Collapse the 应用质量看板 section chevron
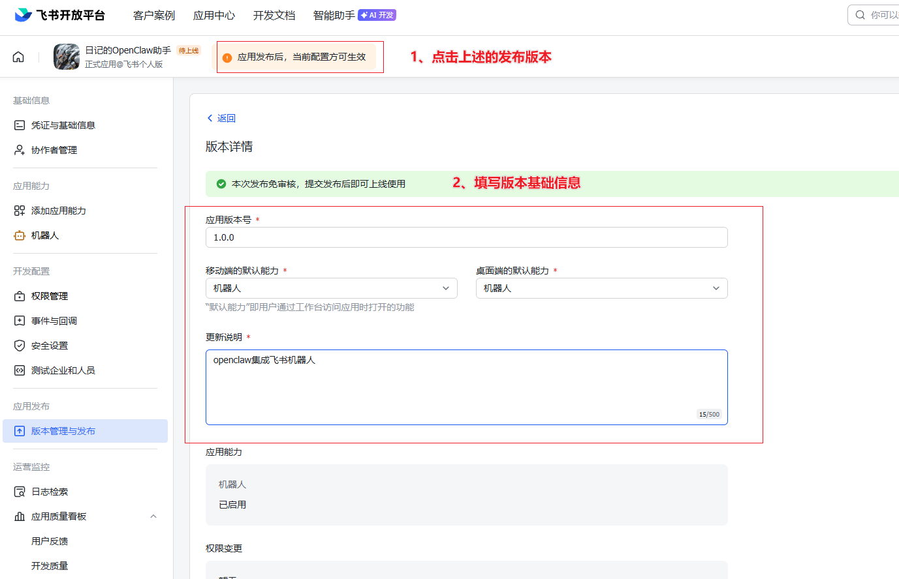 click(153, 516)
